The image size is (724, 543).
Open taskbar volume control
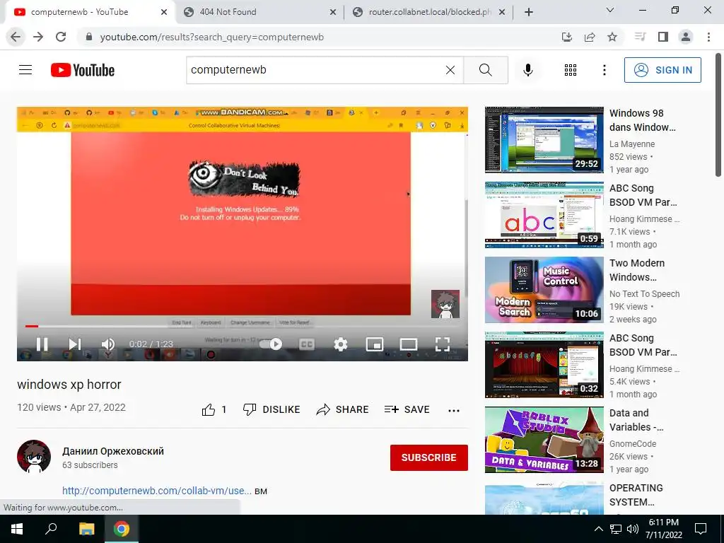click(x=633, y=529)
